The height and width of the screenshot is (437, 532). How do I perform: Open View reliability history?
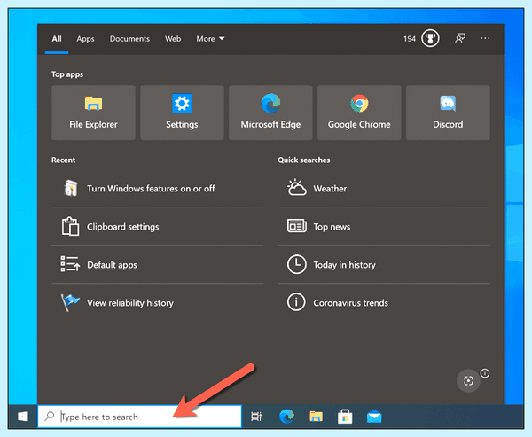click(x=158, y=302)
